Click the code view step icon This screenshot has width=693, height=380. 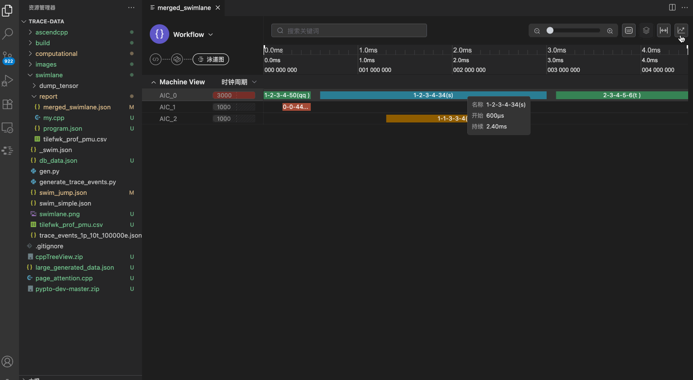click(x=156, y=59)
